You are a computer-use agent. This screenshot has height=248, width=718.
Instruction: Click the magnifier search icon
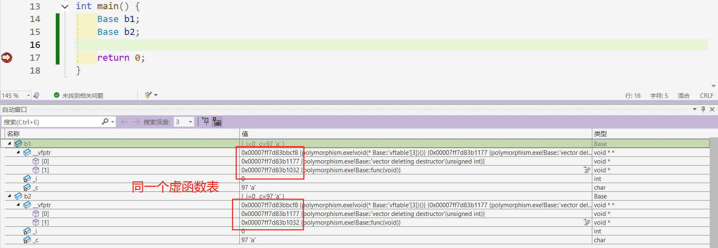point(105,122)
